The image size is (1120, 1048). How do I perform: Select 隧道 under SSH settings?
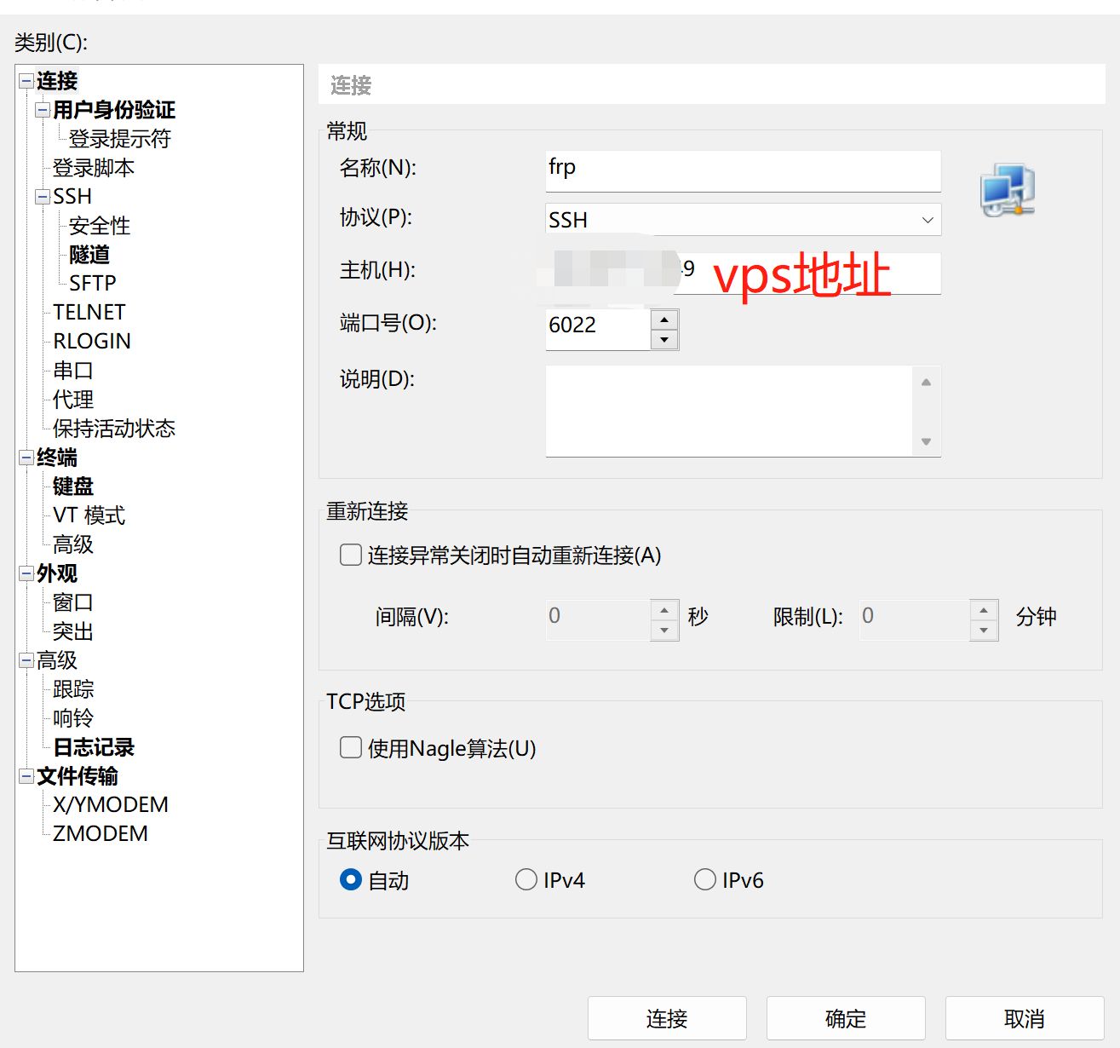pyautogui.click(x=89, y=255)
